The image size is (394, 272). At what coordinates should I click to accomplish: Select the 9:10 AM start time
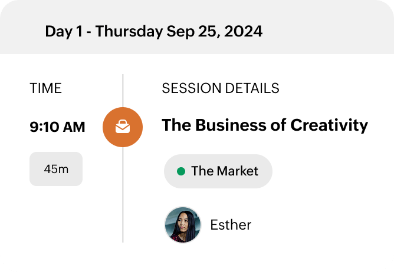[x=57, y=127]
